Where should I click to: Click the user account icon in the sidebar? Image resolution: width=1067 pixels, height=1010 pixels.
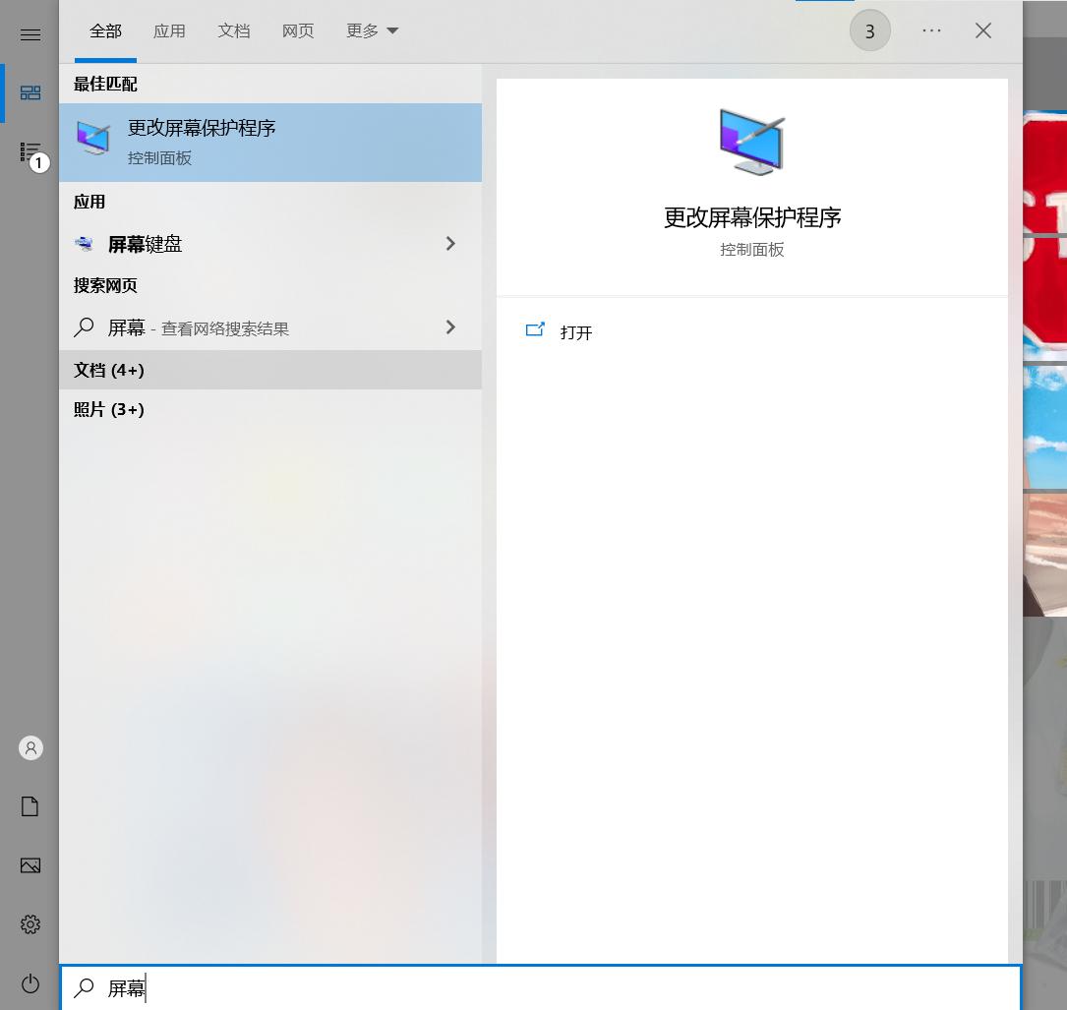[30, 747]
